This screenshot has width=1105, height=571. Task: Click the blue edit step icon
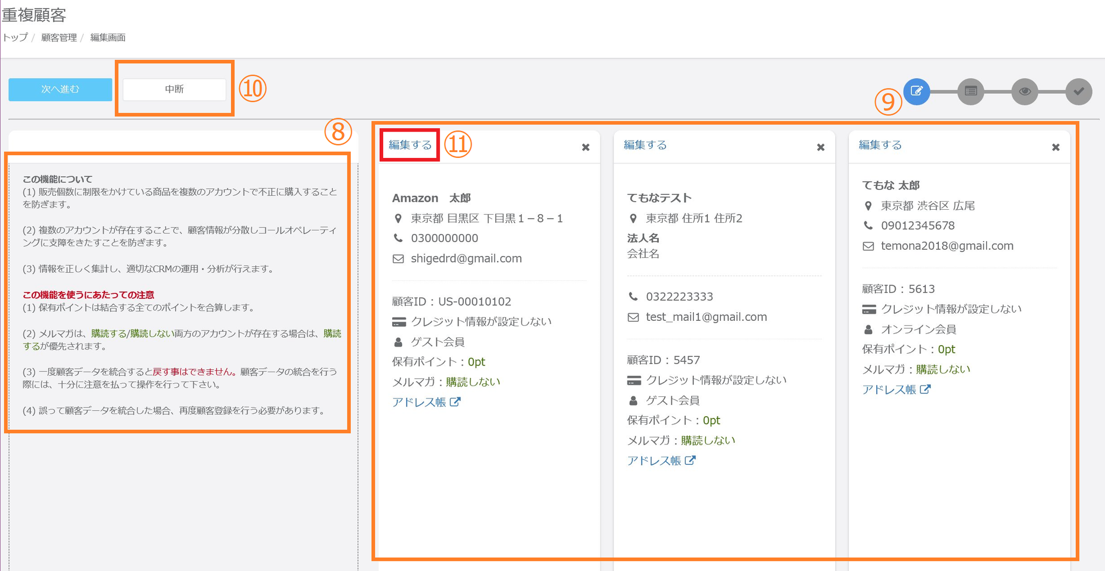point(917,91)
